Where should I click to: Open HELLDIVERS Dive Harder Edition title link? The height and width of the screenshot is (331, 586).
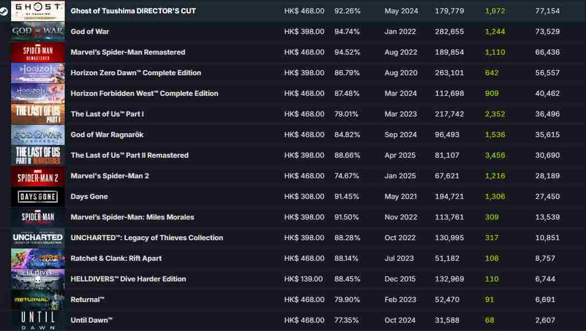128,279
